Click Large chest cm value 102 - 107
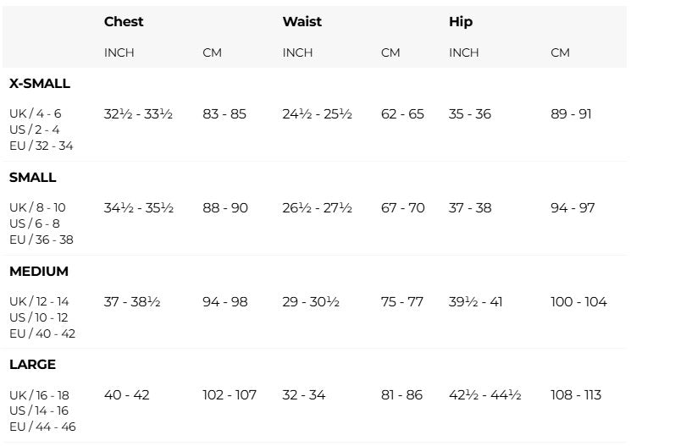This screenshot has width=675, height=446. [x=230, y=395]
